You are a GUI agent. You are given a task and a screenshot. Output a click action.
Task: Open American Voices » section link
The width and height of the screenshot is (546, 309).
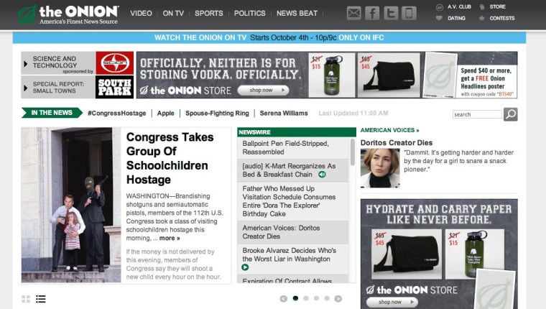[x=389, y=130]
